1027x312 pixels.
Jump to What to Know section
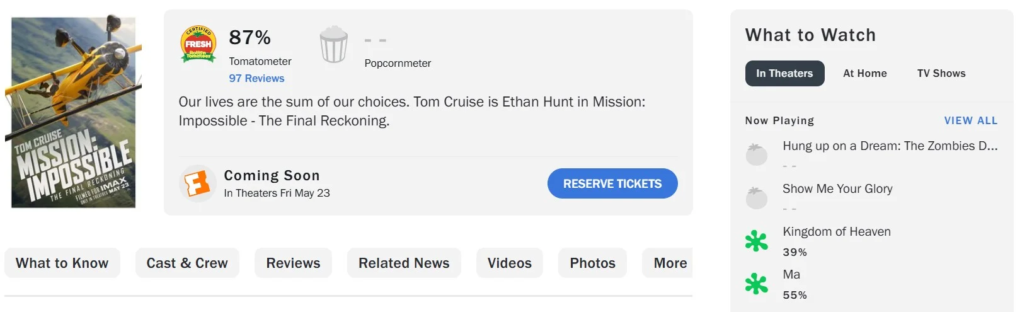coord(62,263)
